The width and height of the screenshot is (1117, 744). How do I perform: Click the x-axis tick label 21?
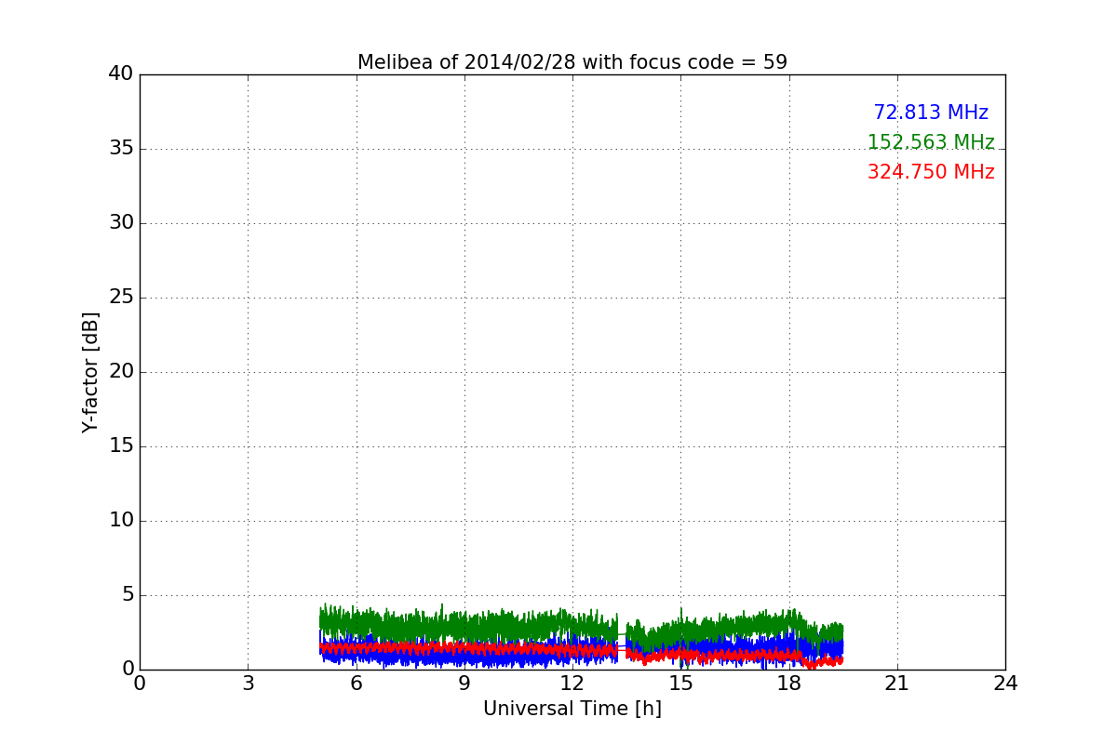(897, 684)
